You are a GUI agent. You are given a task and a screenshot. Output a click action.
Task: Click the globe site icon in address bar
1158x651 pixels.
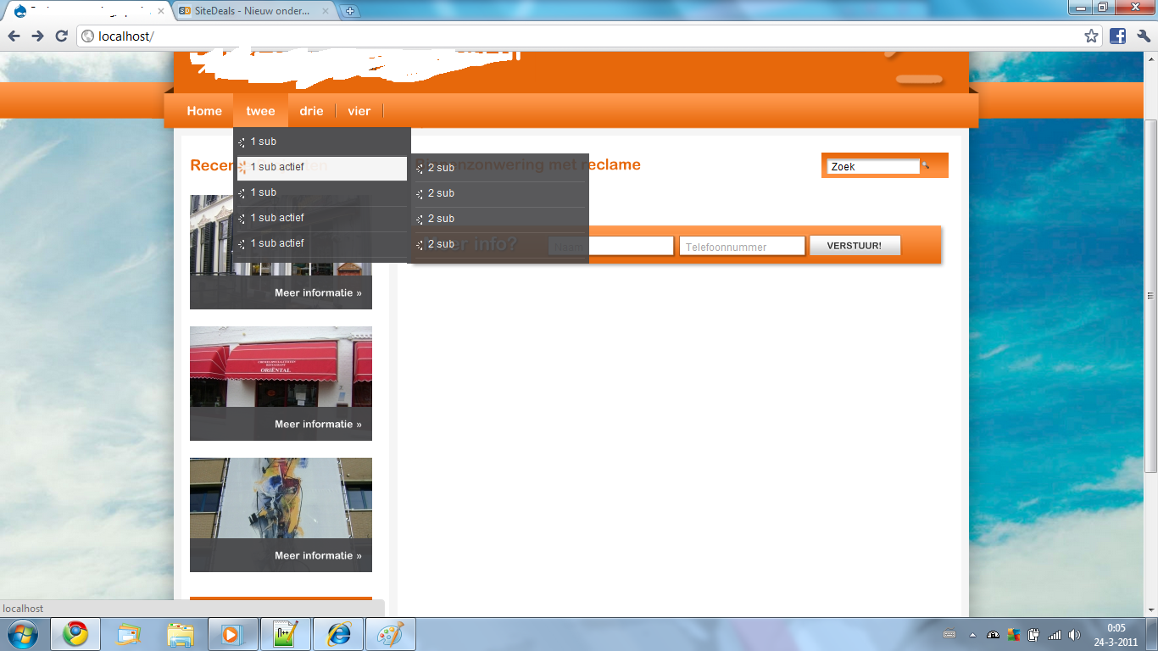[87, 36]
